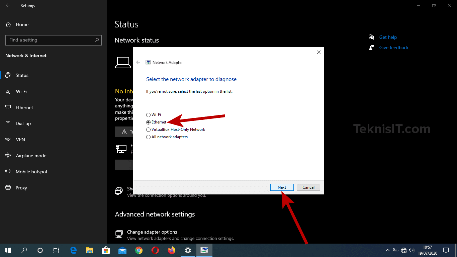Screen dimensions: 457x257
Task: Click the Next button in the dialog
Action: (x=282, y=187)
